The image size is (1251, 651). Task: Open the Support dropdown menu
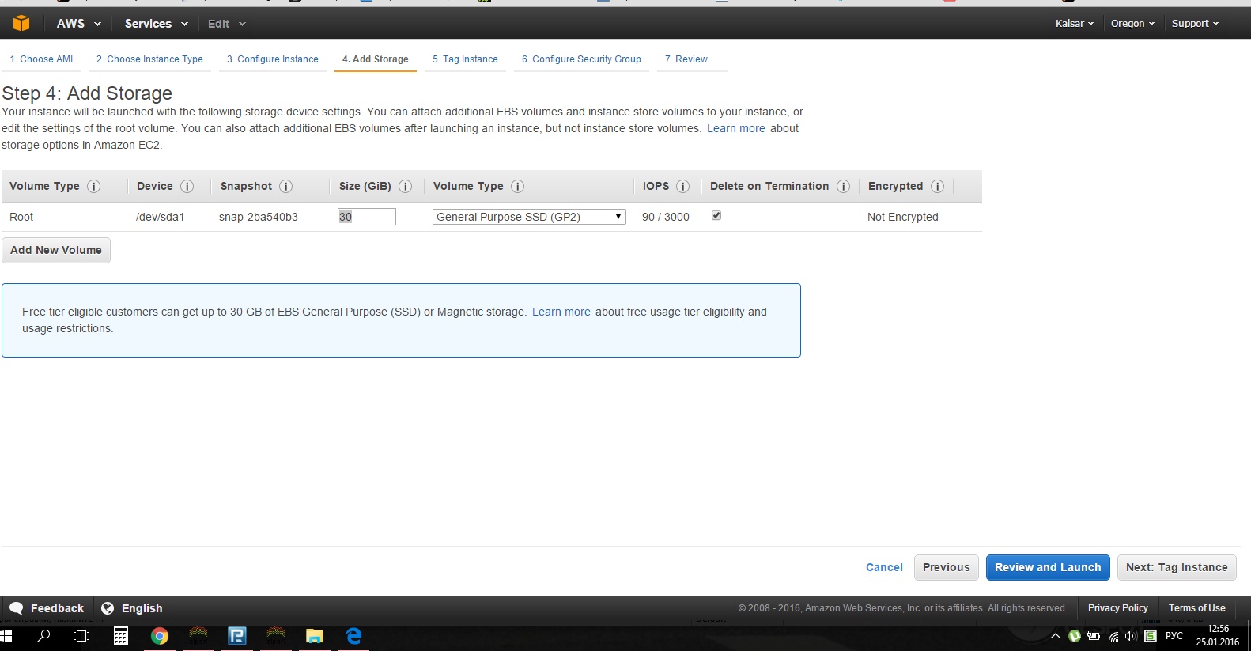click(1195, 24)
